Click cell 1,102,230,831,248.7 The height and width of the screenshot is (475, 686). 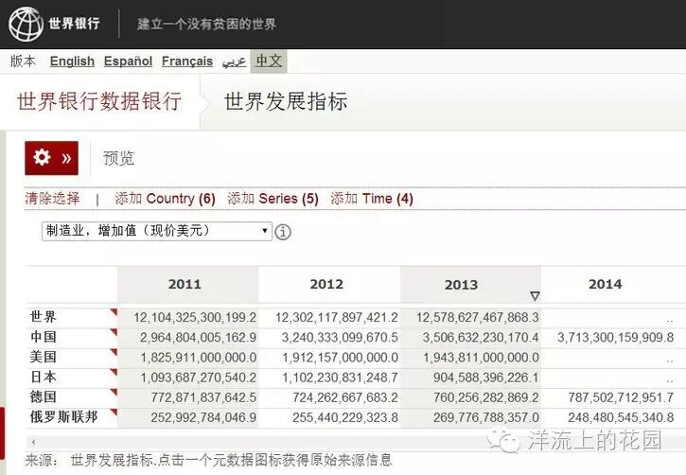[340, 378]
